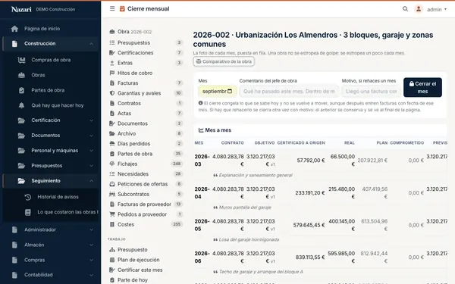Click the Comparativo de la obra button
Screen dimensions: 455x284
pos(224,62)
